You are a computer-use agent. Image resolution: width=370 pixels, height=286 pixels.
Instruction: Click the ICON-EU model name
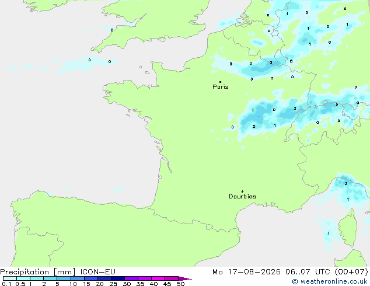point(98,272)
